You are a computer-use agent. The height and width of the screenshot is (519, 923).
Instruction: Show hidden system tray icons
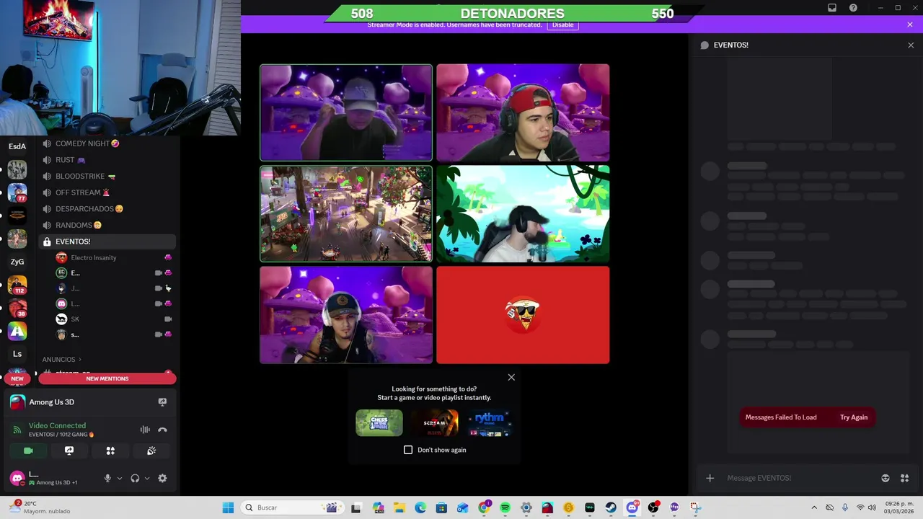[814, 507]
